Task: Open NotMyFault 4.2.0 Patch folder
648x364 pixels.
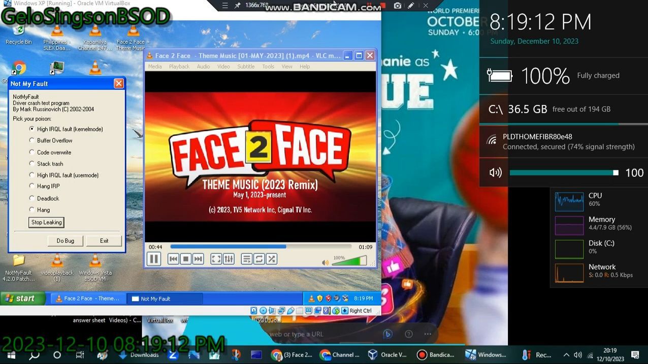Action: point(19,268)
